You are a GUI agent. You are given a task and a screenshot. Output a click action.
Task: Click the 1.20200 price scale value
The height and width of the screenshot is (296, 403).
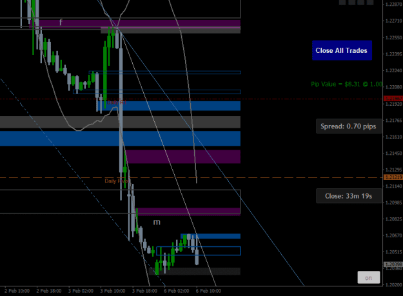pyautogui.click(x=394, y=285)
